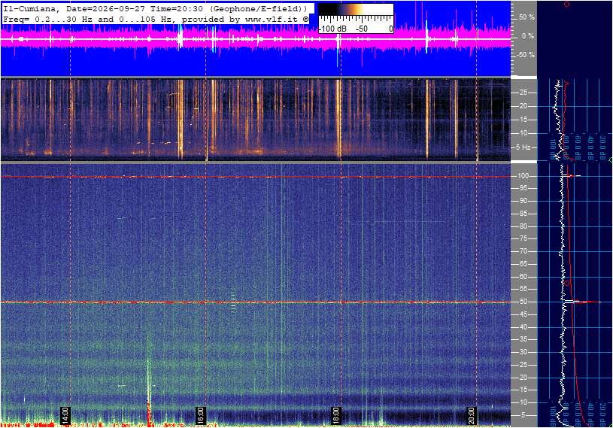Click the 50 Hz peak in the spectrum graph
The image size is (613, 428).
click(x=581, y=302)
